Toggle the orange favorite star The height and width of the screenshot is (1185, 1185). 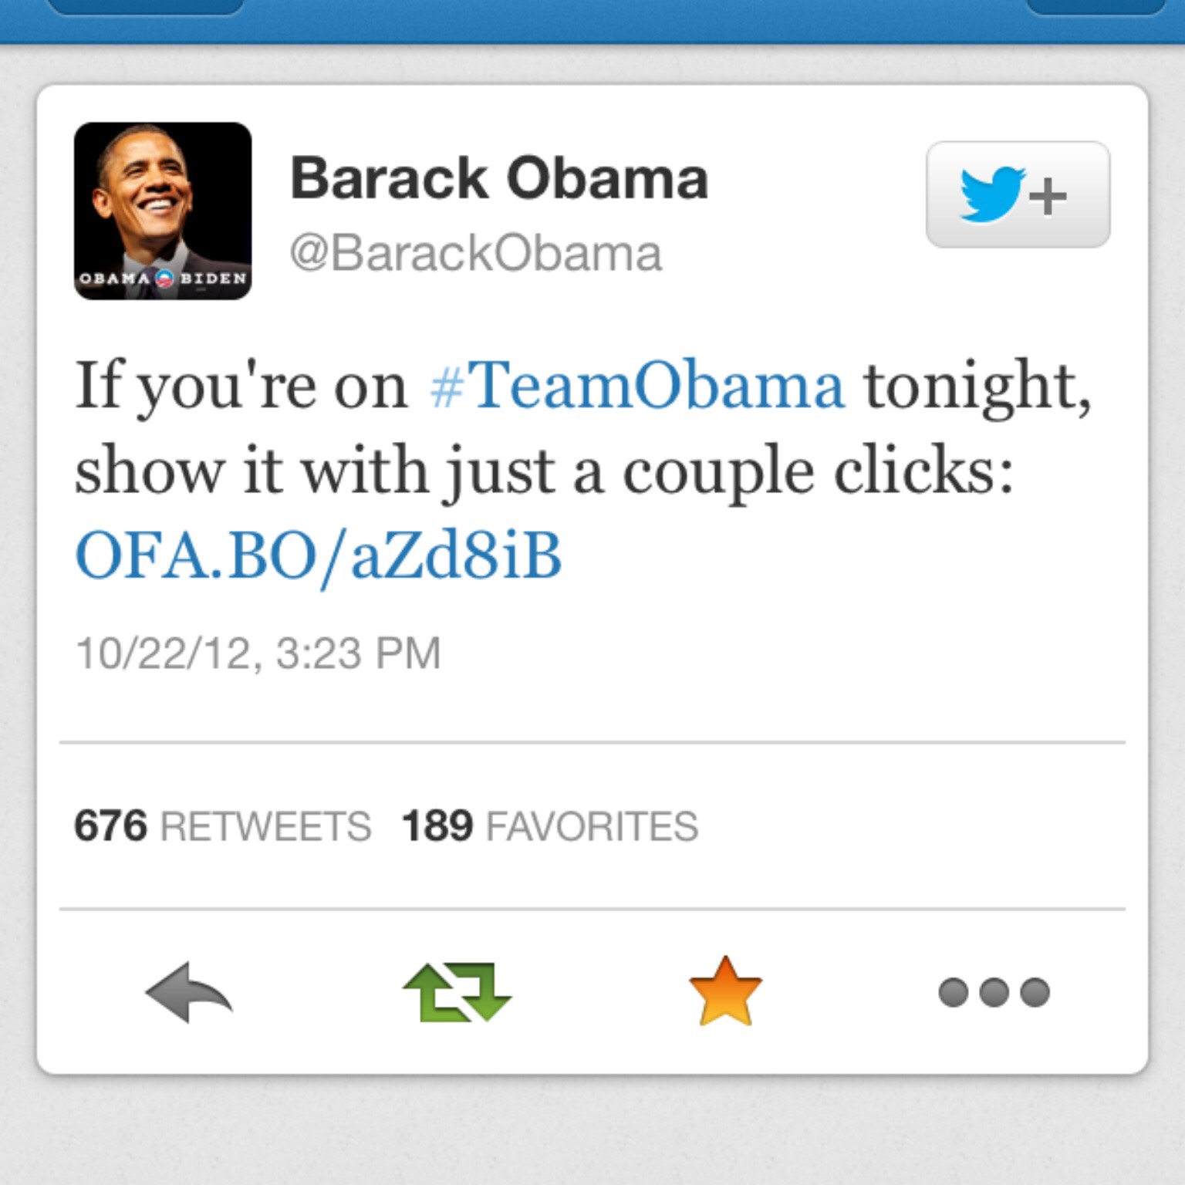point(725,991)
